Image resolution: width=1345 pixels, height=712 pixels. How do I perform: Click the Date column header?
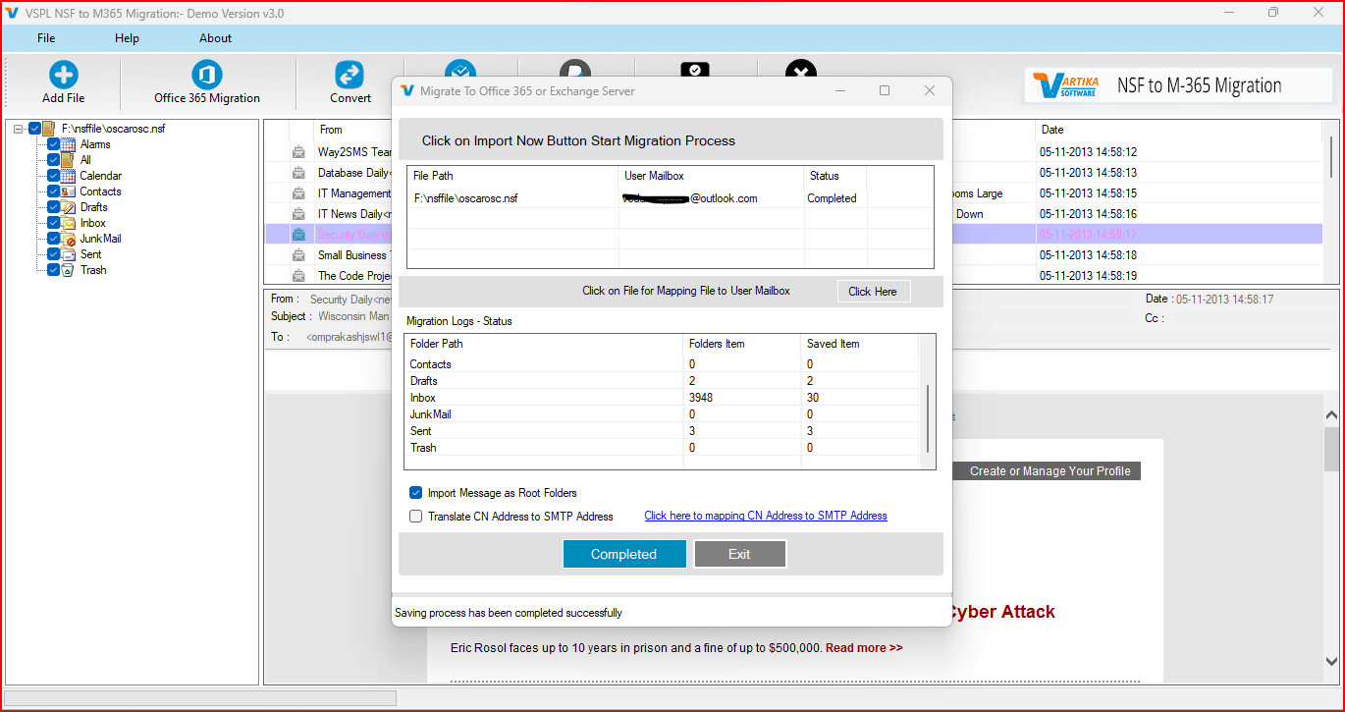tap(1052, 130)
